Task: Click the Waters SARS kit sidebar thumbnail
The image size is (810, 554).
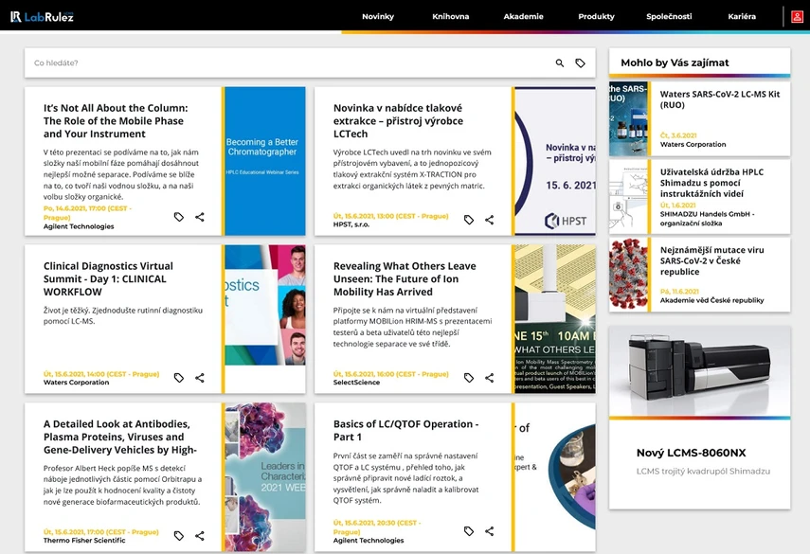Action: [628, 118]
